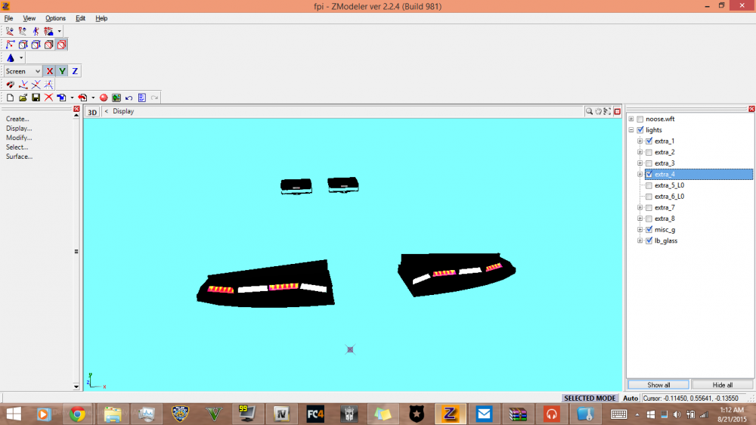Viewport: 756px width, 425px height.
Task: Uncheck the misc_g checkbox
Action: click(649, 230)
